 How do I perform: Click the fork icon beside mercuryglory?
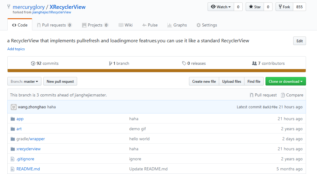pyautogui.click(x=9, y=6)
